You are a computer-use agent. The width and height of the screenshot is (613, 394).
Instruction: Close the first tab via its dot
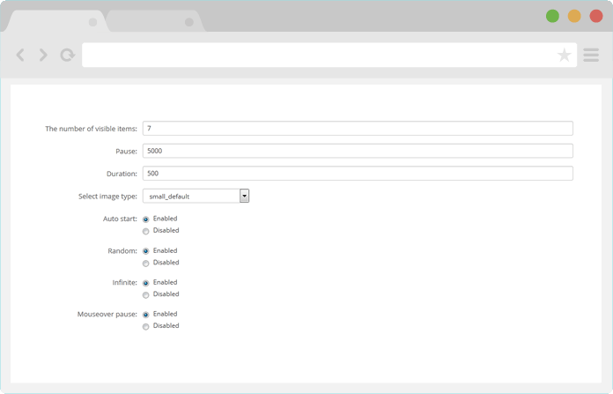(92, 22)
